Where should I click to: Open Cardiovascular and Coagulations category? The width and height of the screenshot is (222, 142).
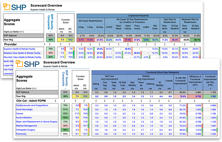(x=32, y=105)
